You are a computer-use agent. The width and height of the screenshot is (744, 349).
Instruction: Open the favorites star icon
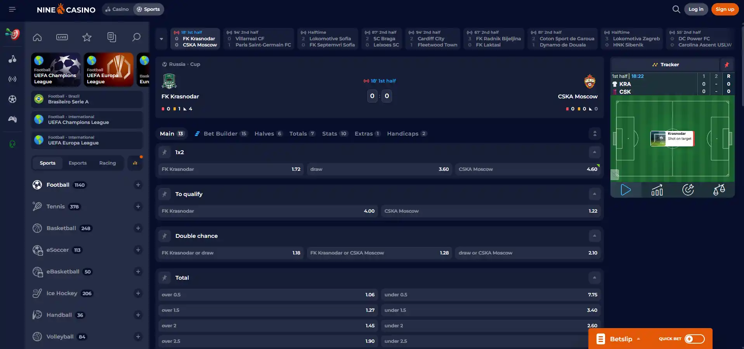(x=87, y=37)
